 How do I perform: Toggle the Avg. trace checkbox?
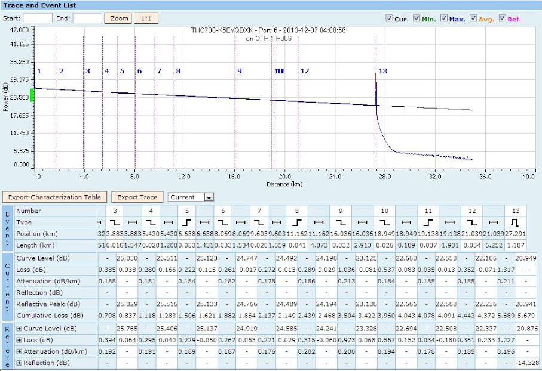coord(473,18)
